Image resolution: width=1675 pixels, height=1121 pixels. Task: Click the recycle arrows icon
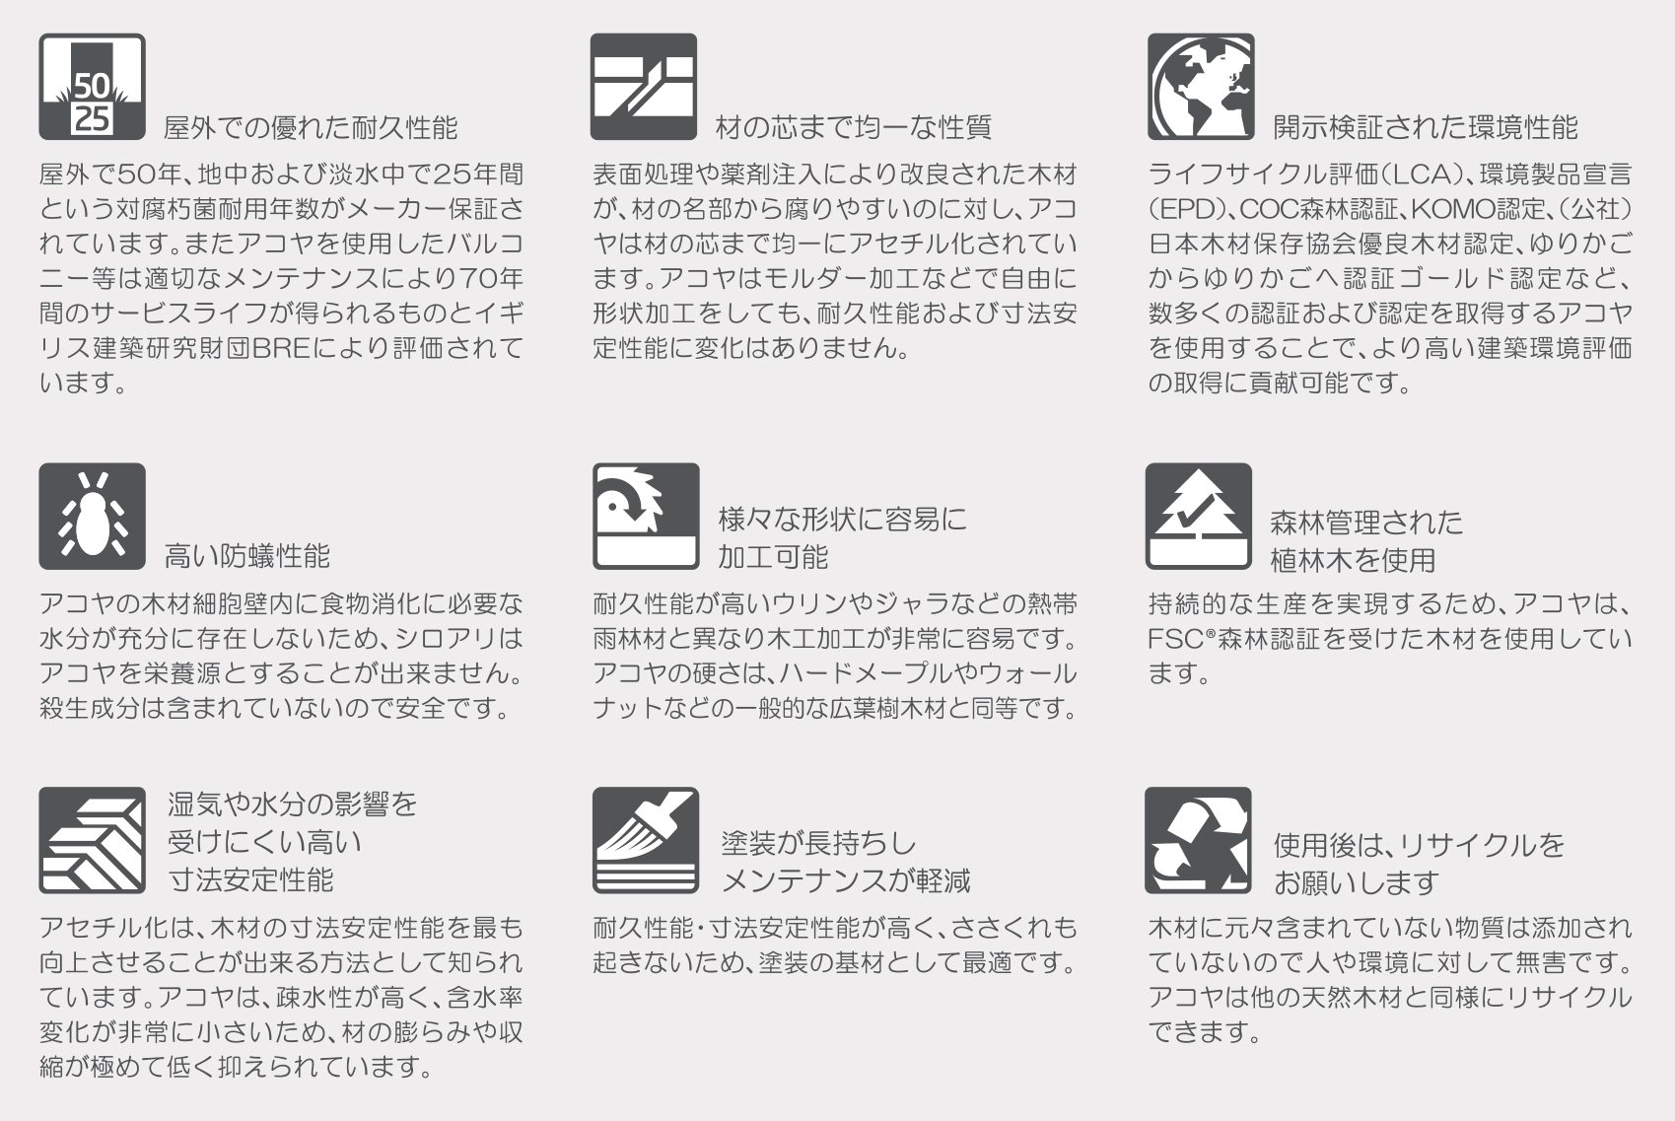pos(1198,841)
